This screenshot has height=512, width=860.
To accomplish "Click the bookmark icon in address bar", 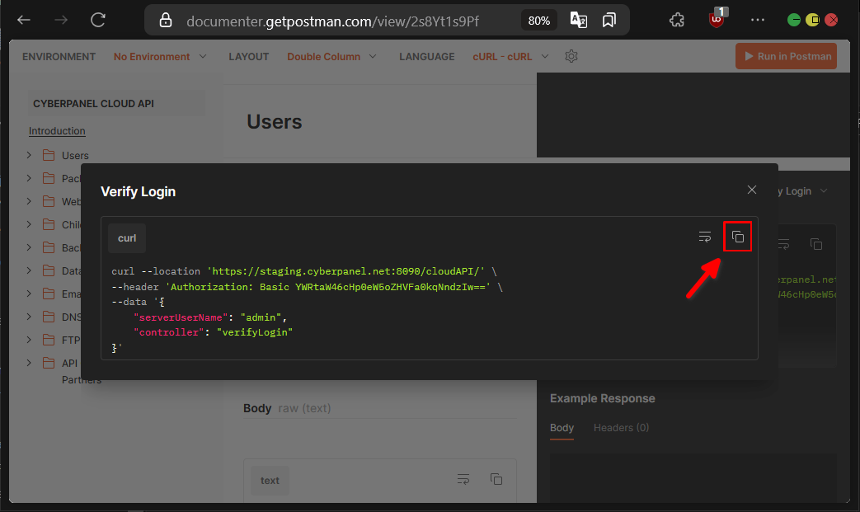I will [609, 21].
